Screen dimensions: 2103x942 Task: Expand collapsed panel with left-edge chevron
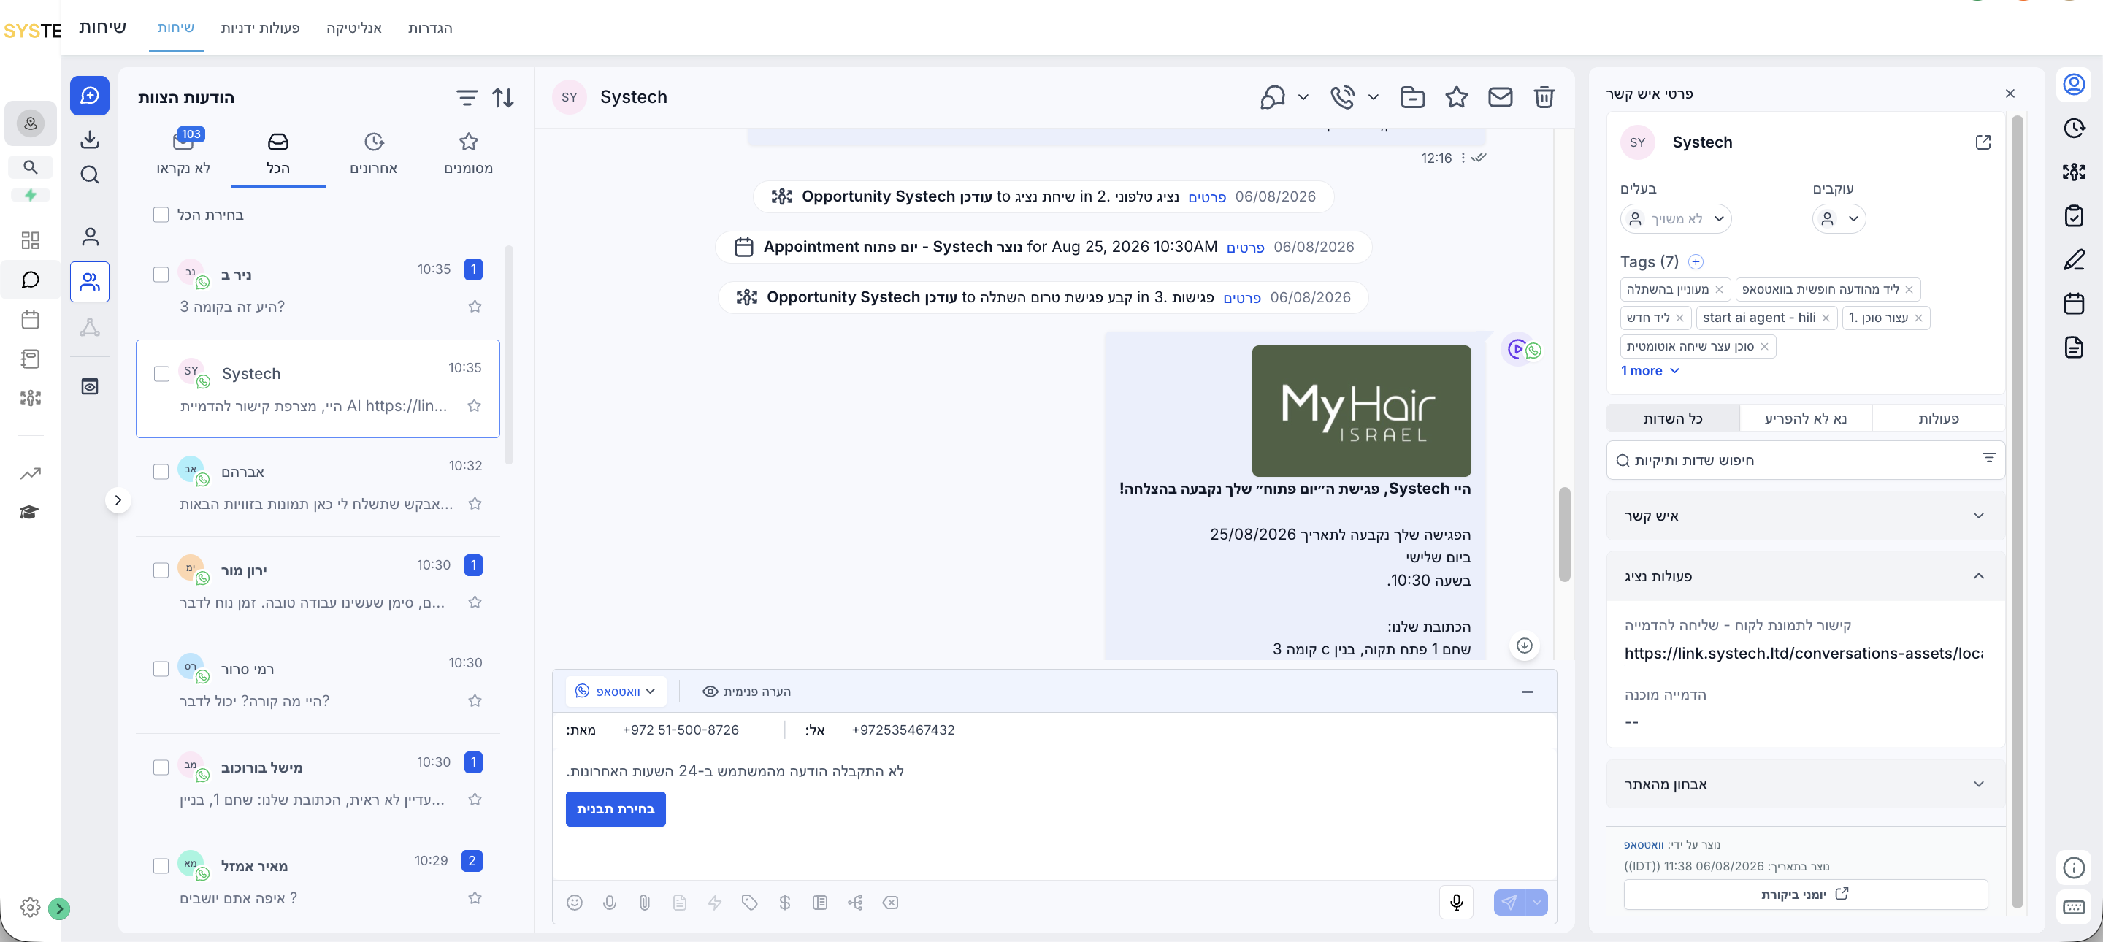coord(118,500)
